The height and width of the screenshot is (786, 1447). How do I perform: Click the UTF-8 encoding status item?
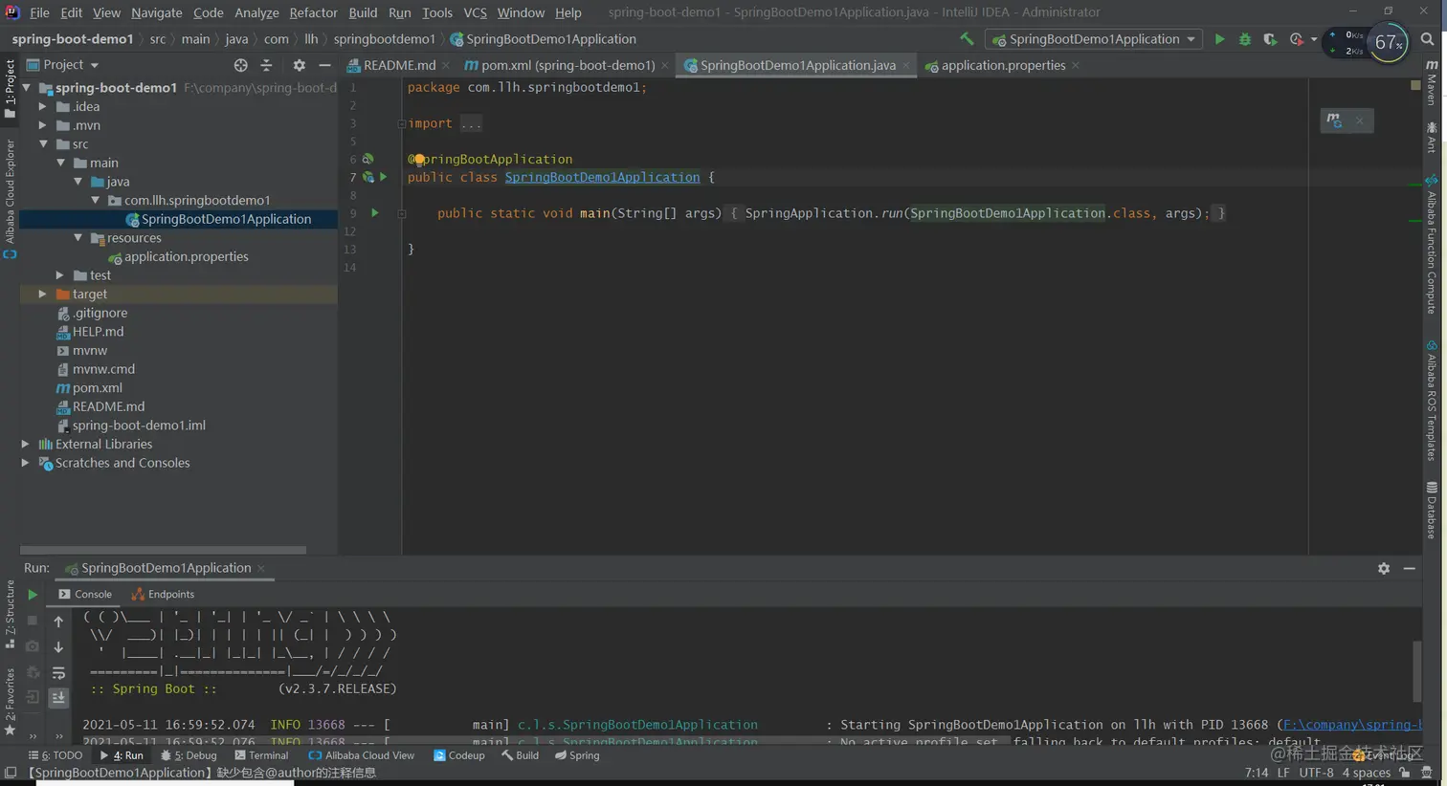click(x=1316, y=773)
